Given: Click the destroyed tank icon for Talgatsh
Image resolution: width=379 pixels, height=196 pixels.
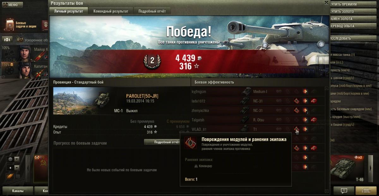Looking at the screenshot, I should tap(314, 120).
